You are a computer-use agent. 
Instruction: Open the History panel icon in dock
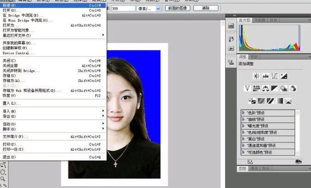point(231,39)
